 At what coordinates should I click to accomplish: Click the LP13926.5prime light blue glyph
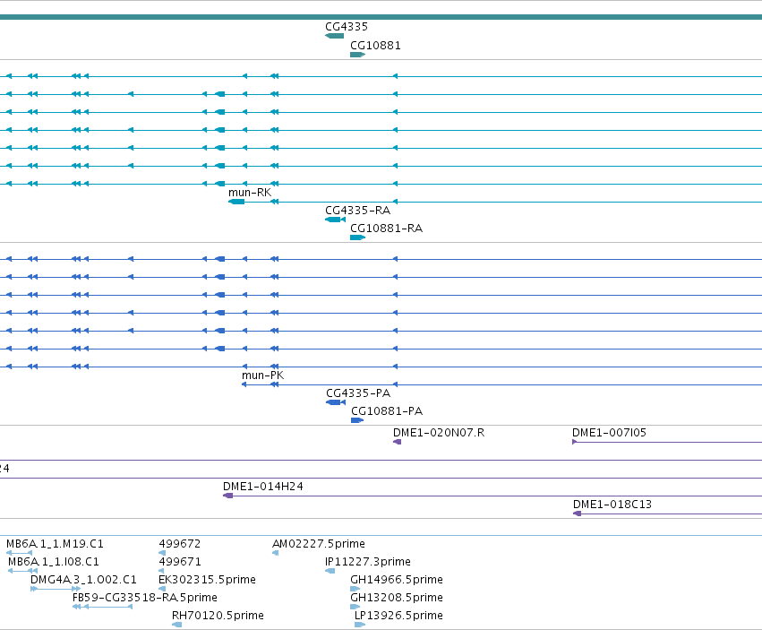(x=360, y=625)
